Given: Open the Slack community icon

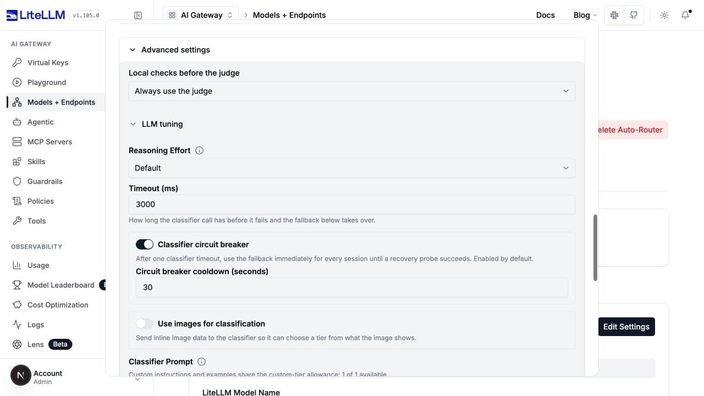Looking at the screenshot, I should pyautogui.click(x=614, y=15).
